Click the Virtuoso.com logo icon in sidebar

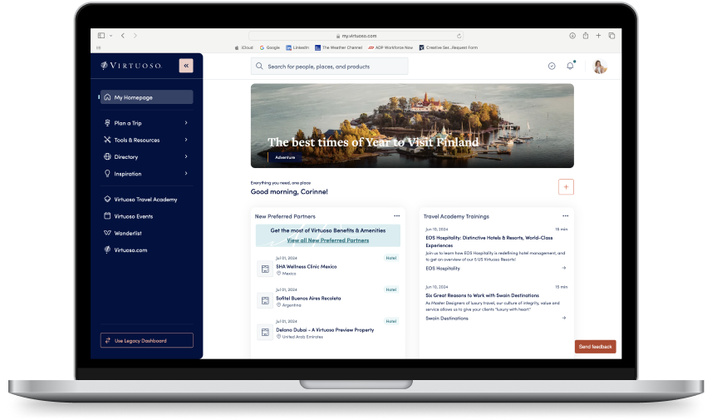107,250
